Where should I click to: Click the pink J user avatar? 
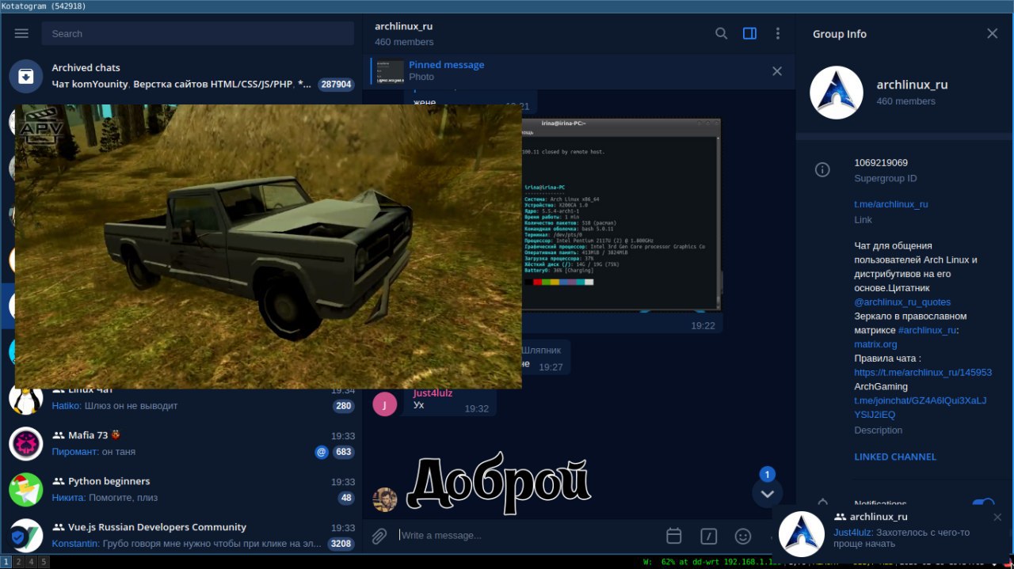point(384,404)
